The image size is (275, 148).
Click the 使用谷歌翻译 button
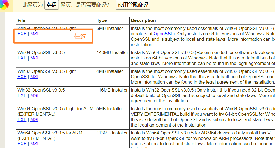133,5
